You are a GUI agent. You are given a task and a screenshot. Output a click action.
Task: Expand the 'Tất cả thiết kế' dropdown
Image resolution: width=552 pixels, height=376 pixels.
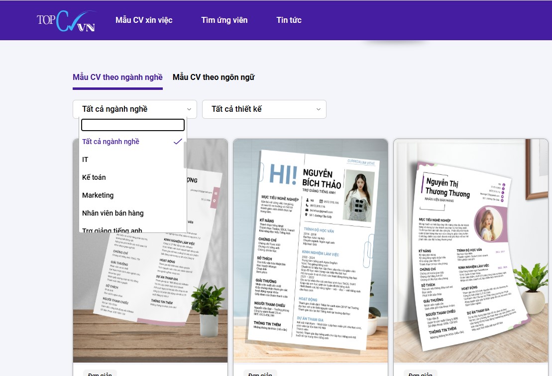point(264,109)
